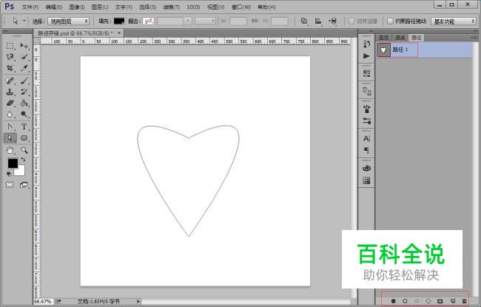Load path as a selection

pyautogui.click(x=417, y=301)
